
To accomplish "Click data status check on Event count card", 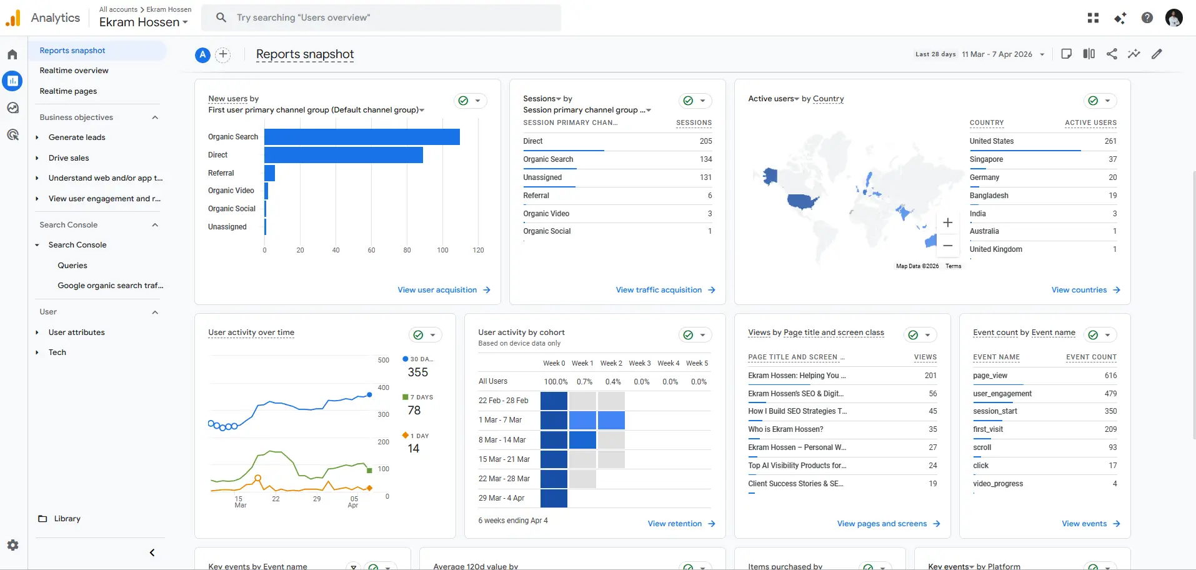I will pyautogui.click(x=1093, y=335).
